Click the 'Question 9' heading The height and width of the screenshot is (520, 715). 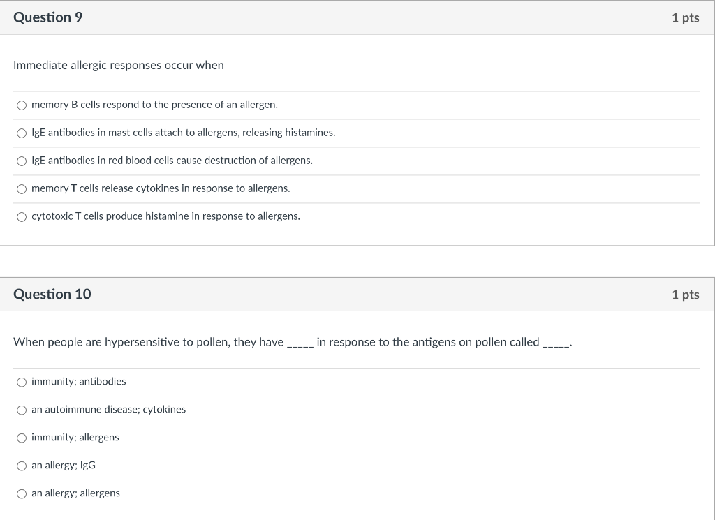[48, 17]
